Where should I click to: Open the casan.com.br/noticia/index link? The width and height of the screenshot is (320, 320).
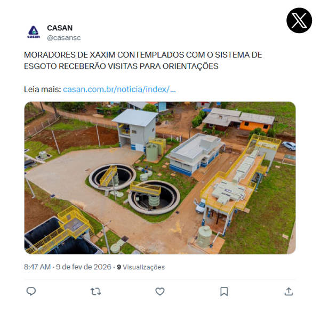pos(119,90)
